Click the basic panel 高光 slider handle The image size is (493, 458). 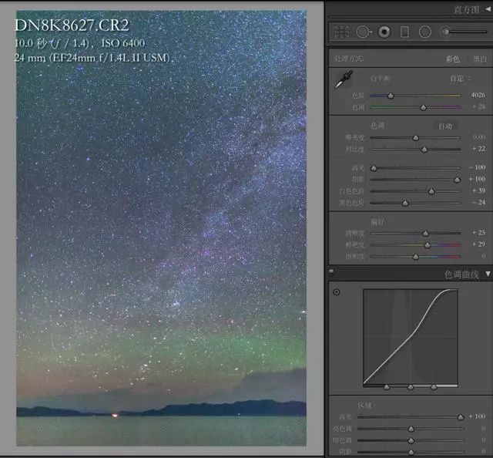coord(374,168)
